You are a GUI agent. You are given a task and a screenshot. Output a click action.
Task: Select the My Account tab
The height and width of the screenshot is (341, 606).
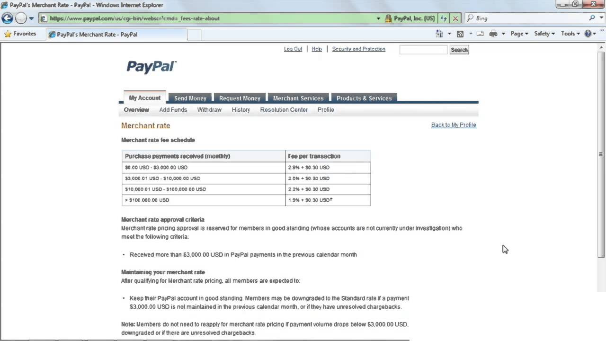(x=145, y=98)
